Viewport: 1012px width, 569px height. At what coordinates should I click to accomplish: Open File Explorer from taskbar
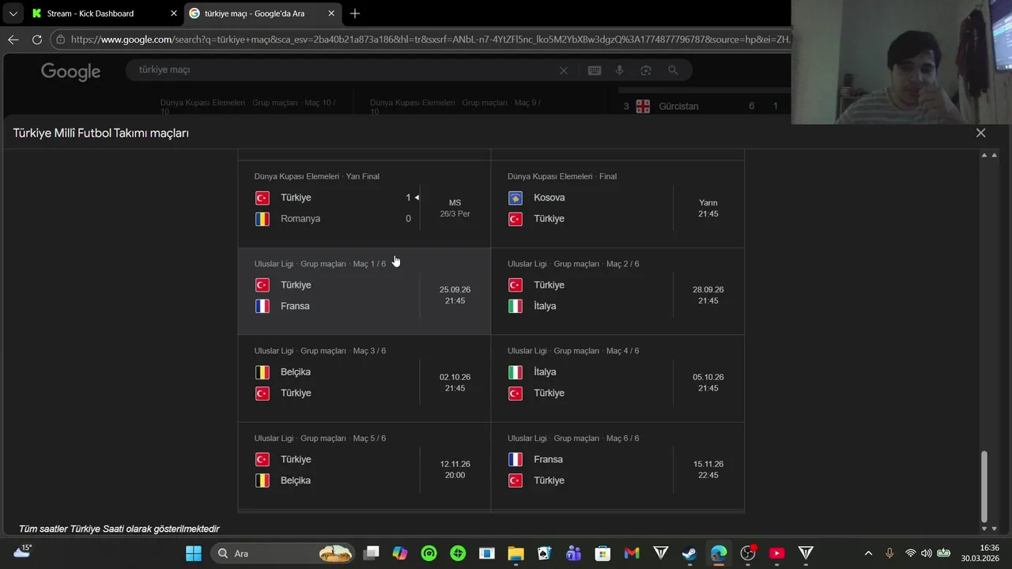coord(515,553)
